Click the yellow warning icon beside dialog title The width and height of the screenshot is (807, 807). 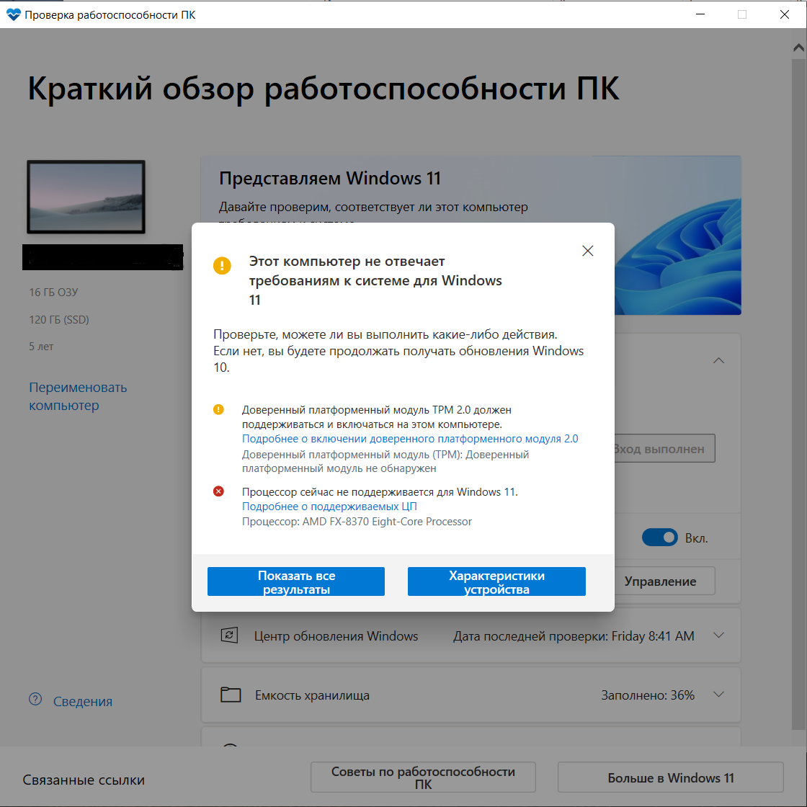[222, 266]
